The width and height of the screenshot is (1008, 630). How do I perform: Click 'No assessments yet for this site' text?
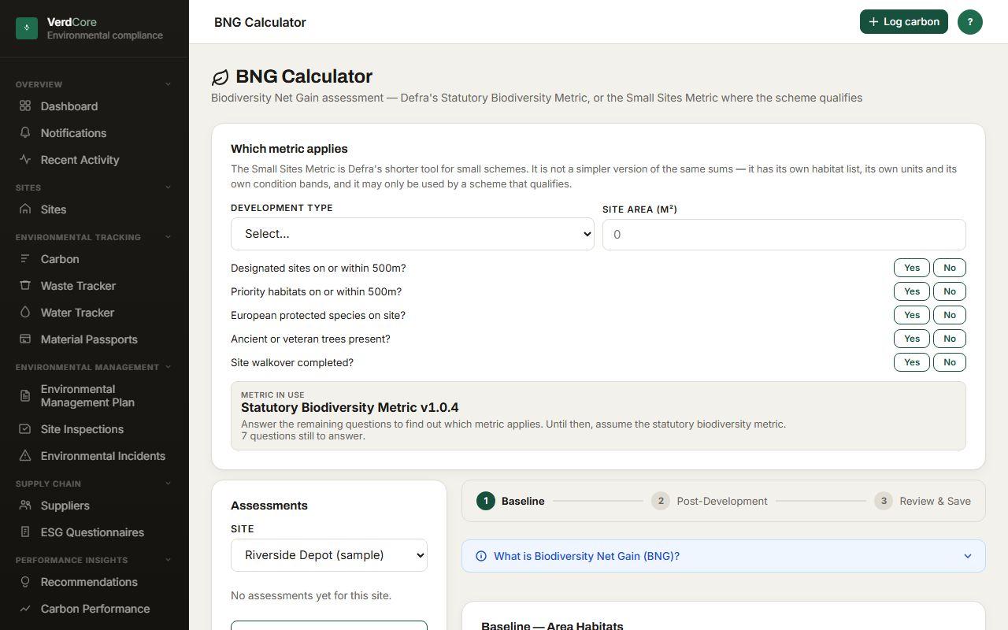pyautogui.click(x=311, y=595)
